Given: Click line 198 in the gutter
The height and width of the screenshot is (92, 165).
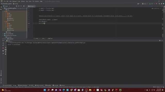Looking at the screenshot, I should [29, 23].
